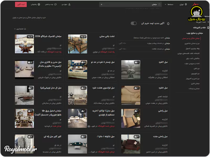
Task: Open the دیوار من account menu
Action: pyautogui.click(x=66, y=4)
